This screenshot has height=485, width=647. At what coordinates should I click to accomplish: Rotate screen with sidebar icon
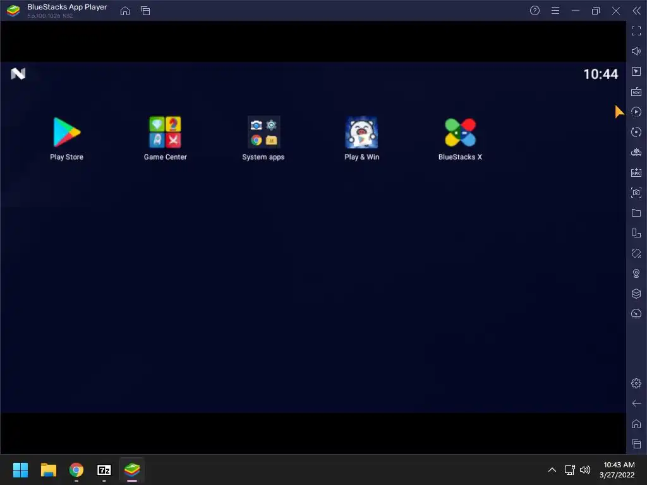(636, 233)
